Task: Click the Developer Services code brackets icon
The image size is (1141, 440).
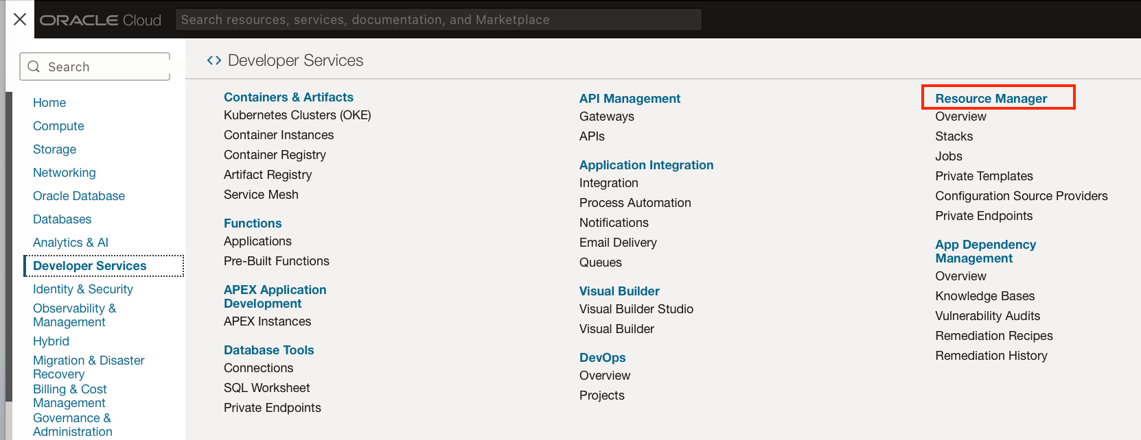Action: click(214, 60)
